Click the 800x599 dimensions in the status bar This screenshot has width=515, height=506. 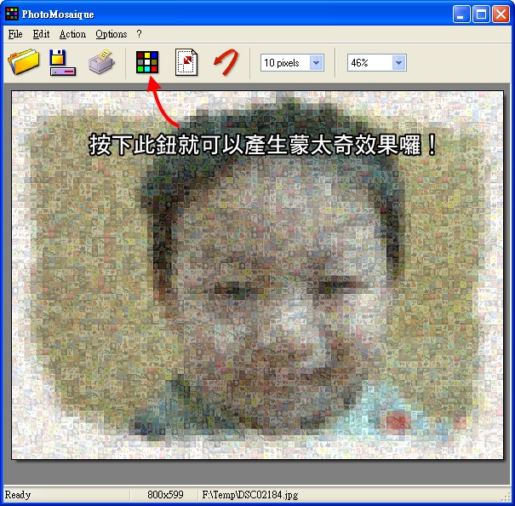tap(165, 494)
